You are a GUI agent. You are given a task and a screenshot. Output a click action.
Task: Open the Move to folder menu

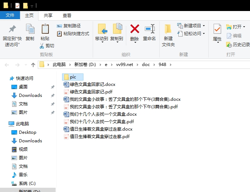pos(102,33)
